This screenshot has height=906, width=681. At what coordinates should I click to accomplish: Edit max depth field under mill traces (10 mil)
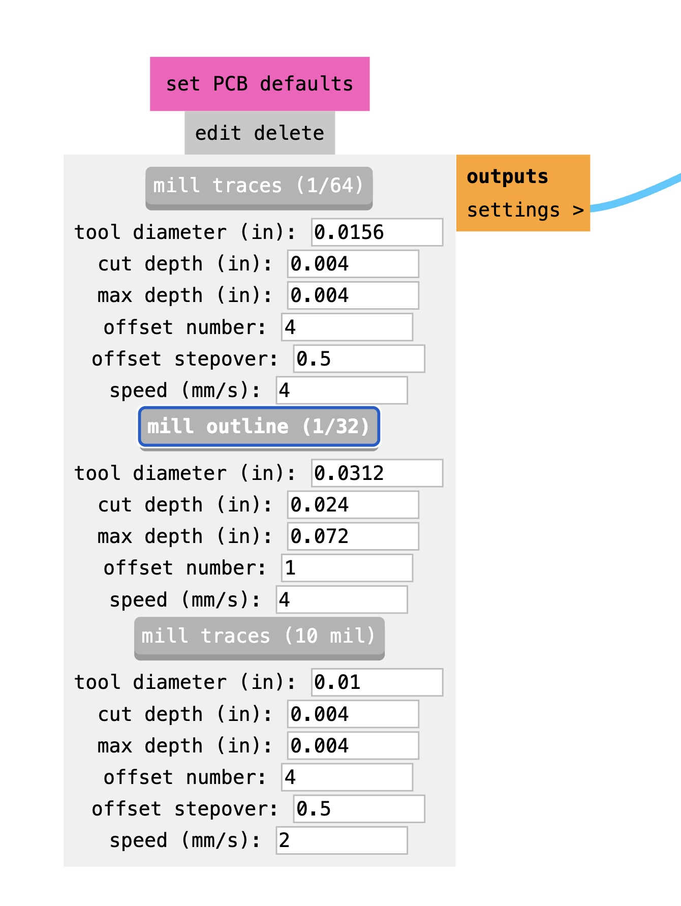click(353, 746)
